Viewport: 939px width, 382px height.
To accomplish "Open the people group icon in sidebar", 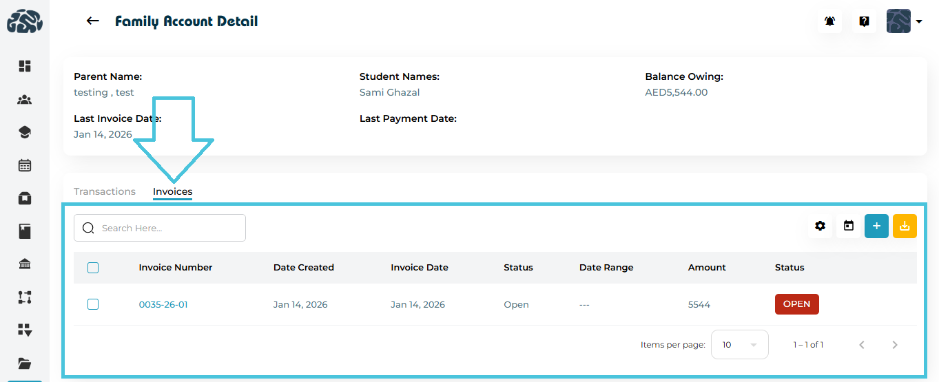I will coord(25,99).
